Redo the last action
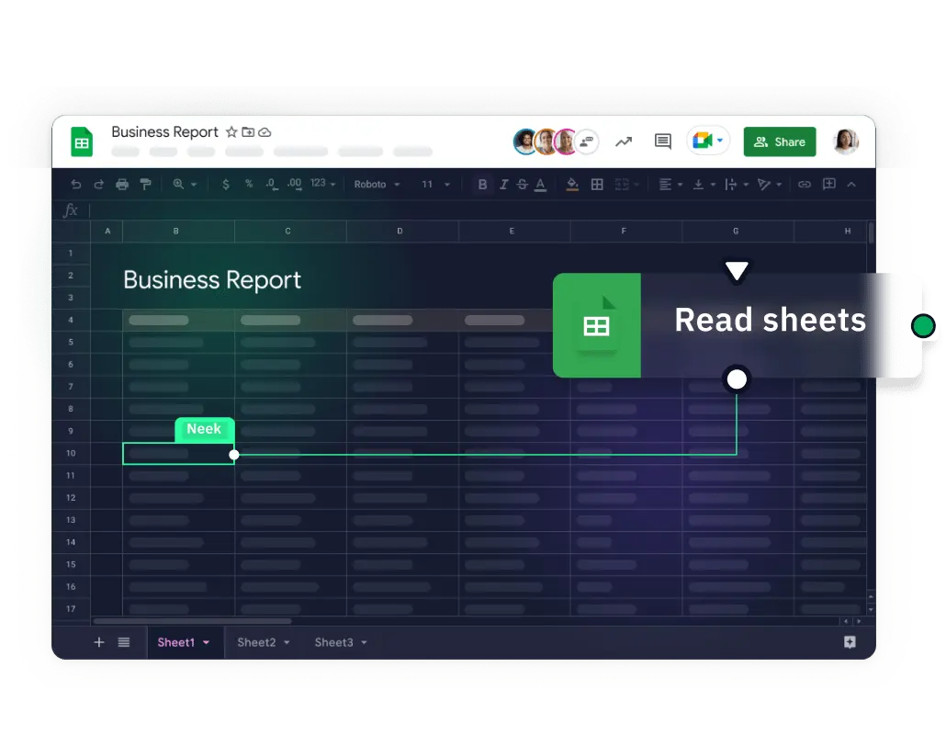 click(x=99, y=185)
